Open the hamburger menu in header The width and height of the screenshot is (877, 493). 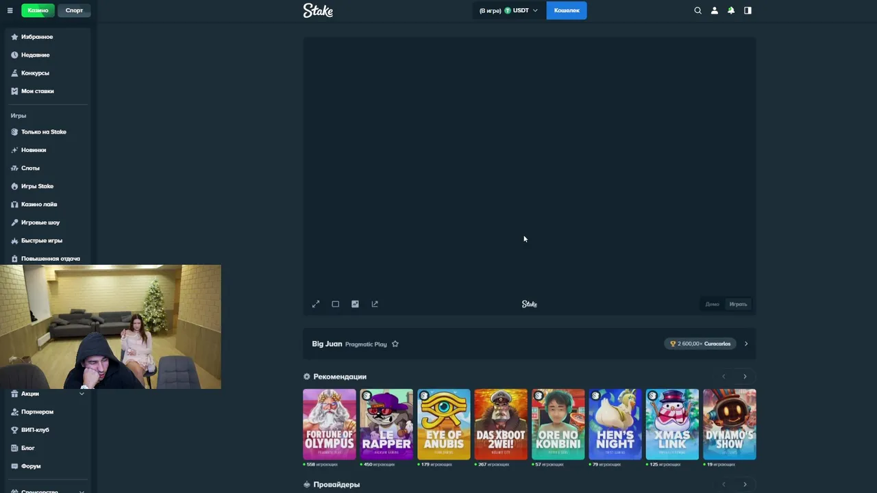[10, 10]
